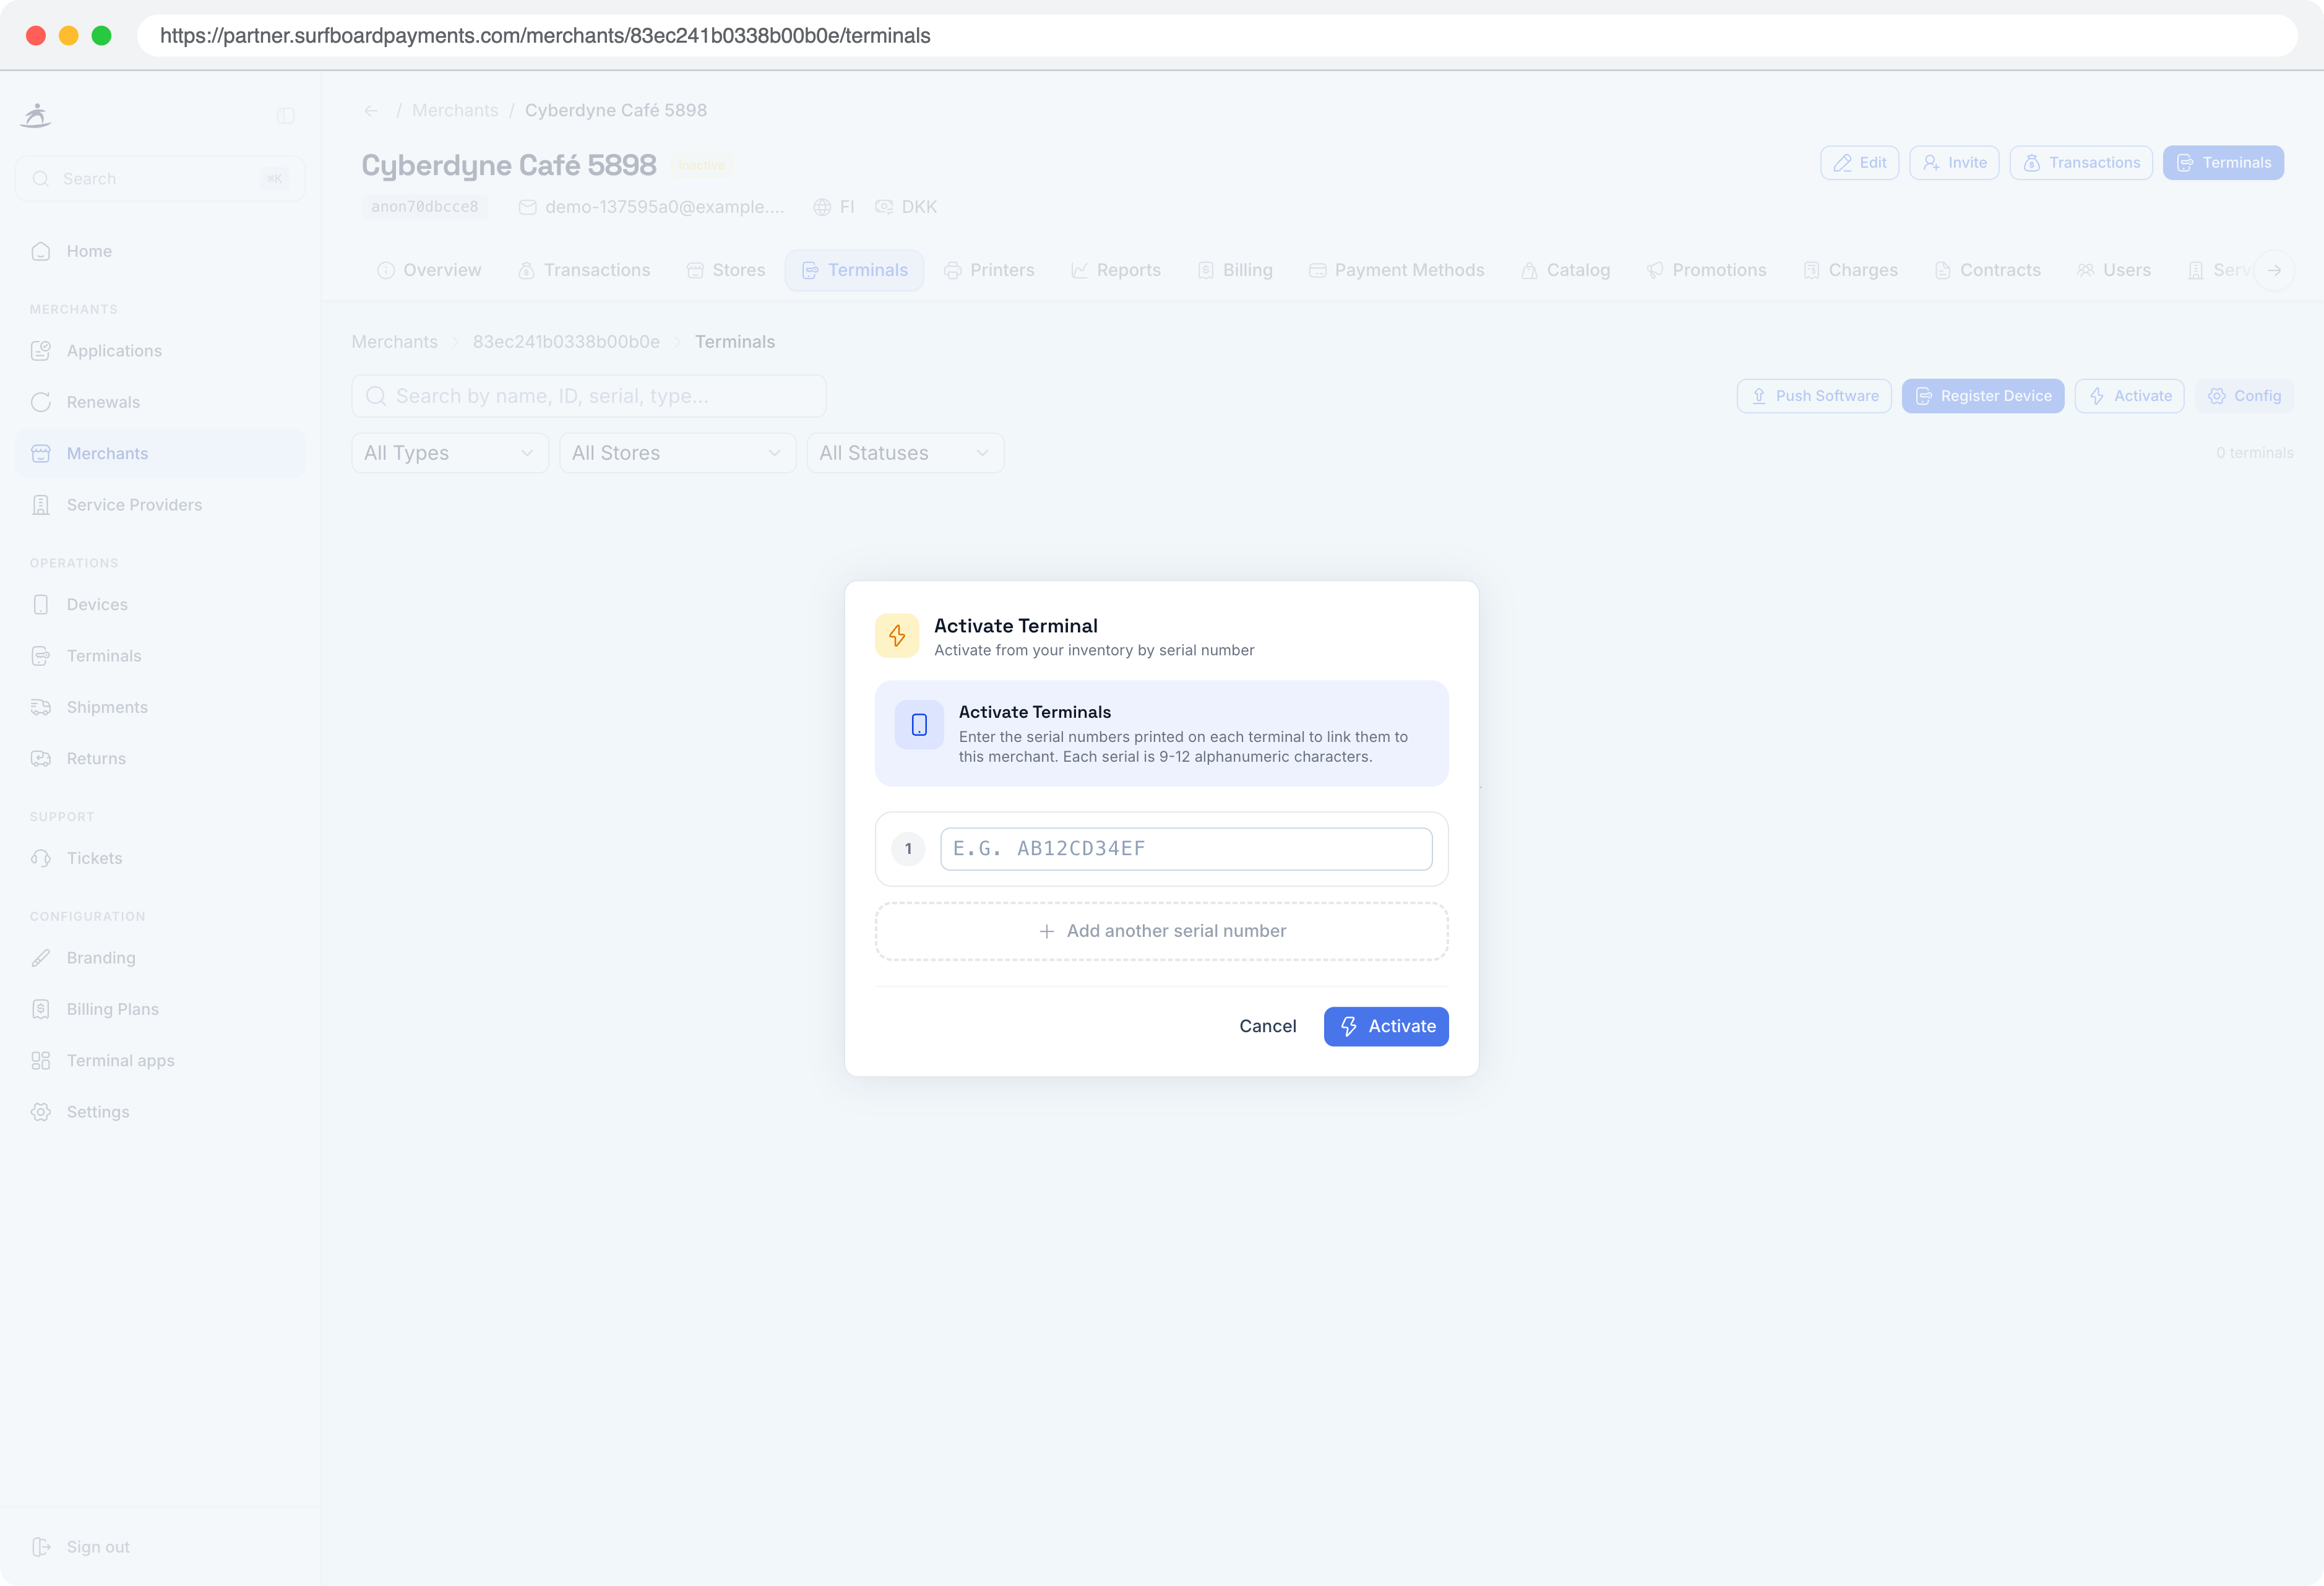Click the Merchants breadcrumb link at top
2324x1586 pixels.
(455, 111)
